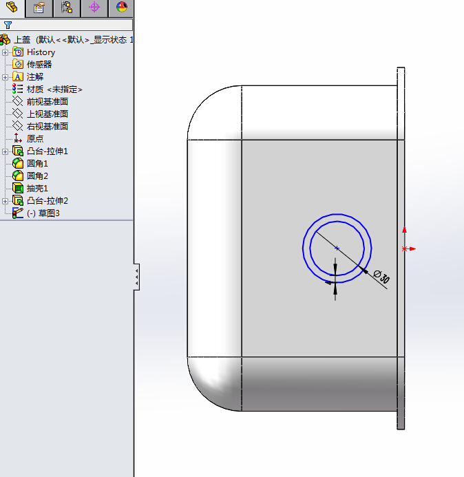
Task: Click the 圆角1 label
Action: [x=37, y=164]
